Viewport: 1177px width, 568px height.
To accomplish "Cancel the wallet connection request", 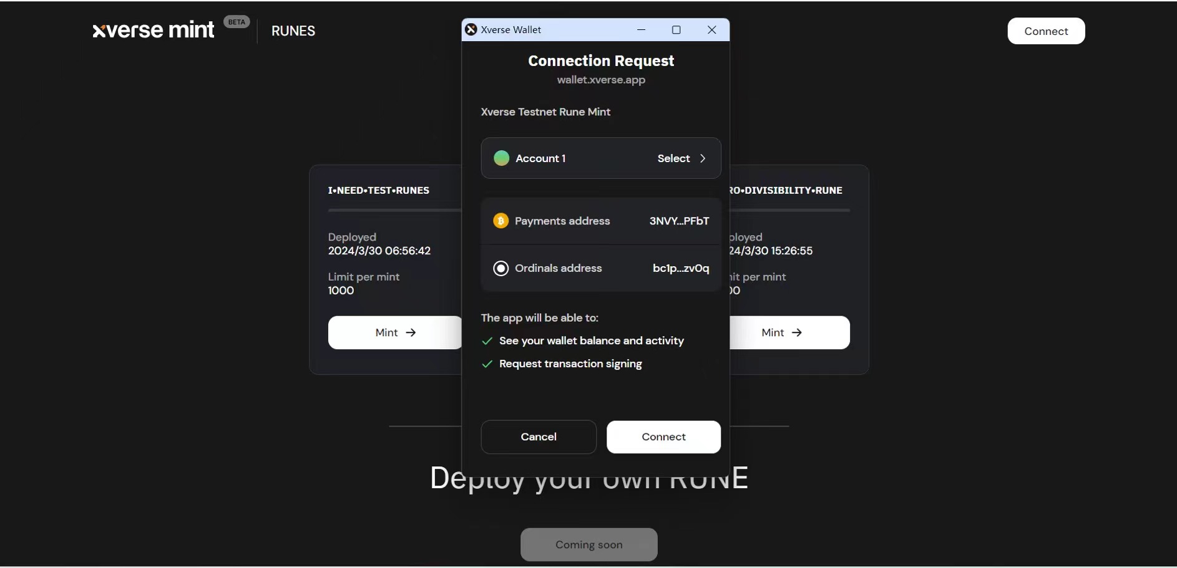I will tap(539, 437).
